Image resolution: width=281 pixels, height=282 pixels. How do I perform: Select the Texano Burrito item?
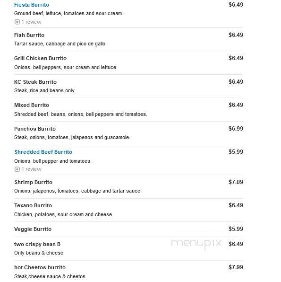(x=33, y=205)
